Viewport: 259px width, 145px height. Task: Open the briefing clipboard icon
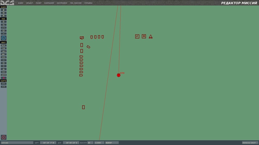pos(3,22)
